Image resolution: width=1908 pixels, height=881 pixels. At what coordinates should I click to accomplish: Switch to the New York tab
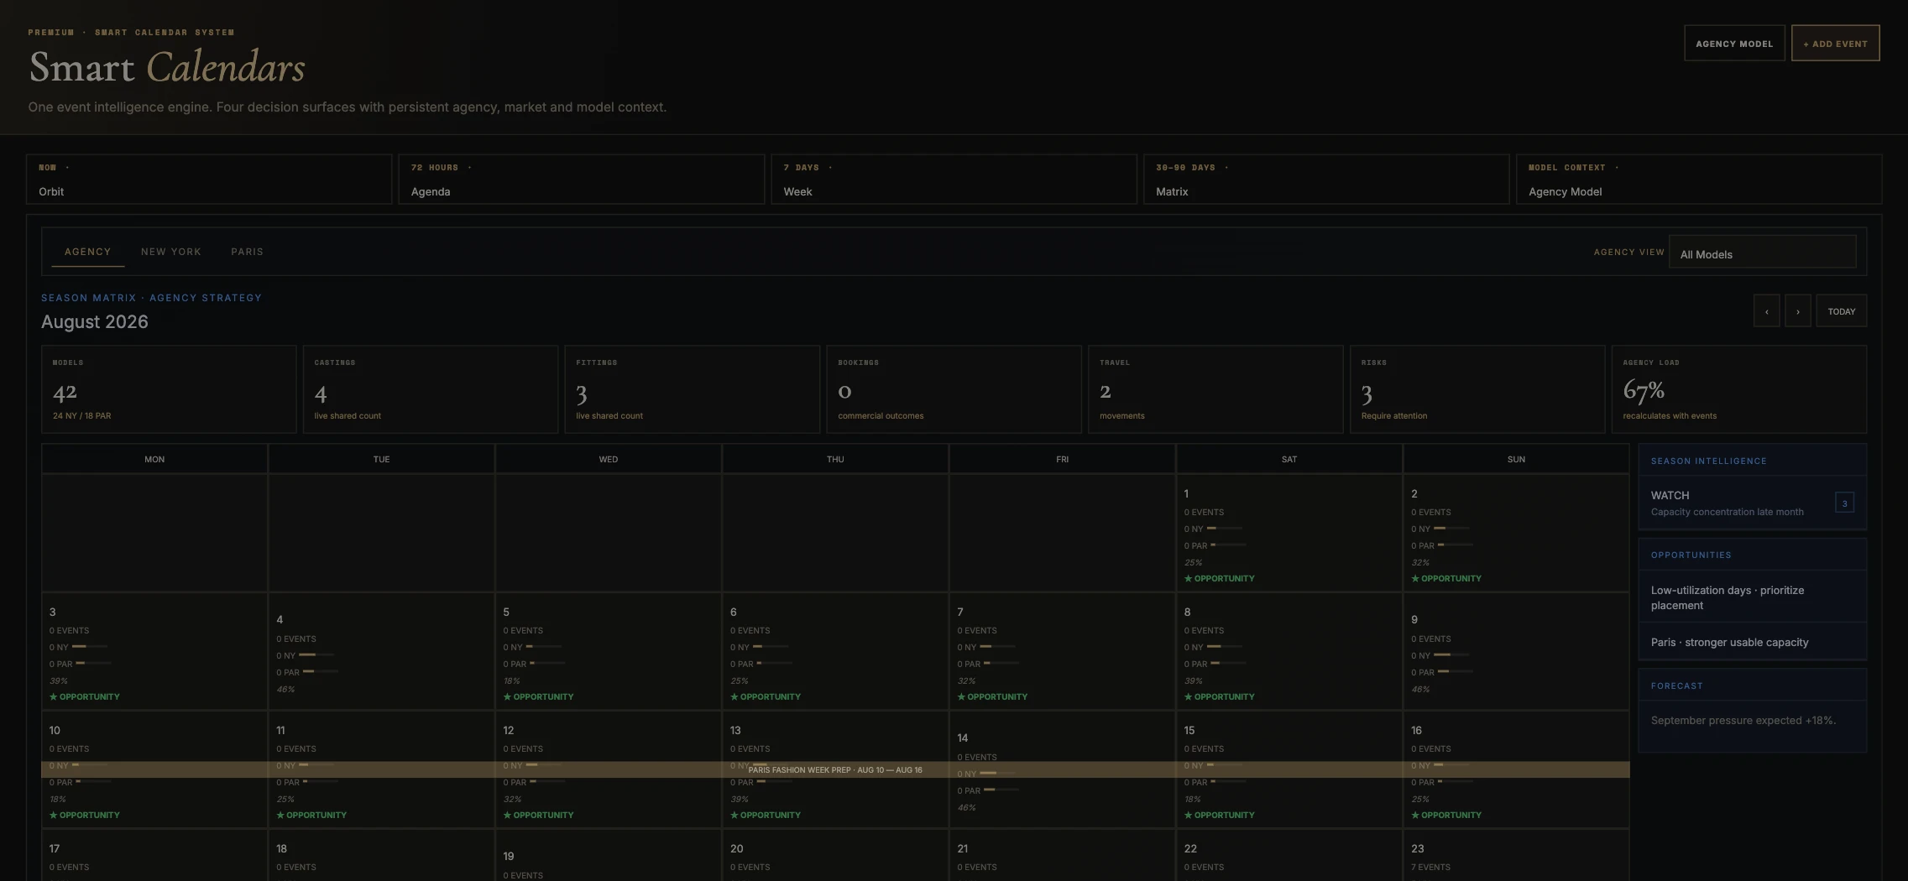point(171,252)
